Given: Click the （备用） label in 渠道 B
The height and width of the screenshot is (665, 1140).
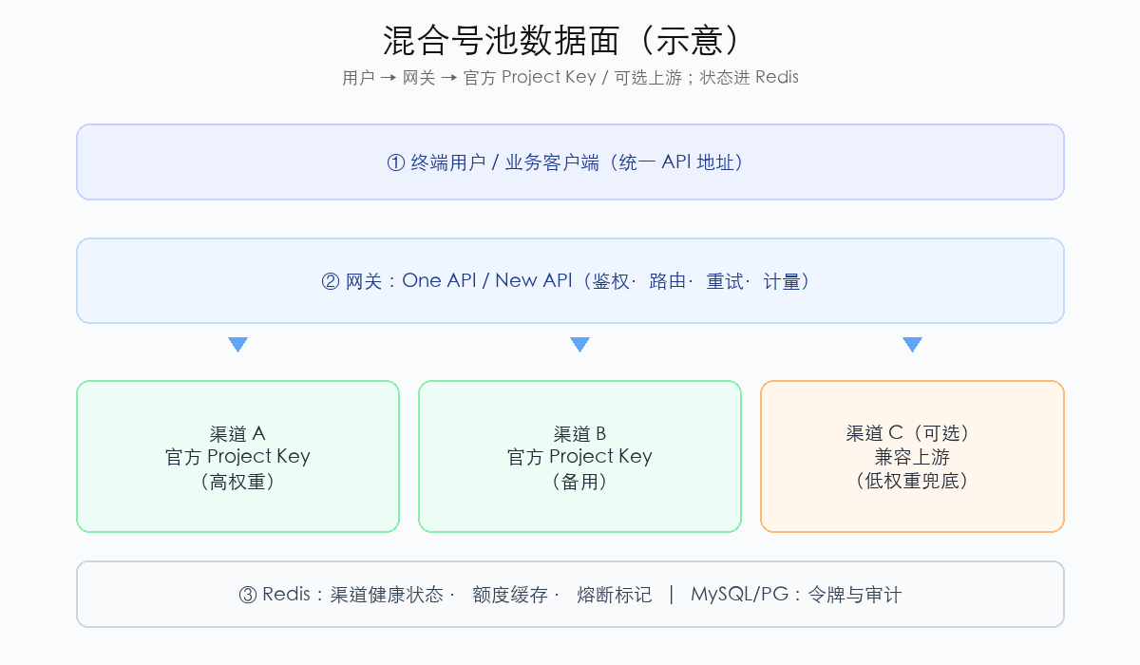Looking at the screenshot, I should (579, 482).
